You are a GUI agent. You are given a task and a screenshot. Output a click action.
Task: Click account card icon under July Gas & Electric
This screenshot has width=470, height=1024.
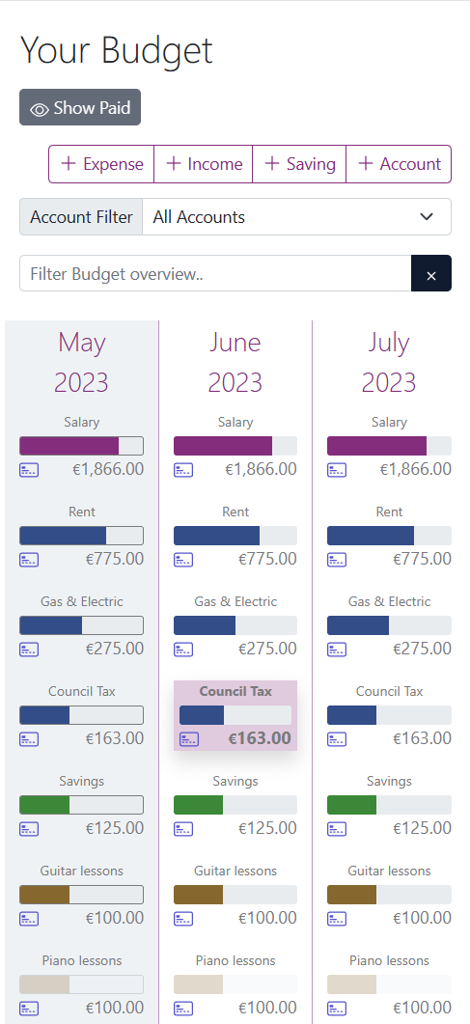pyautogui.click(x=336, y=650)
